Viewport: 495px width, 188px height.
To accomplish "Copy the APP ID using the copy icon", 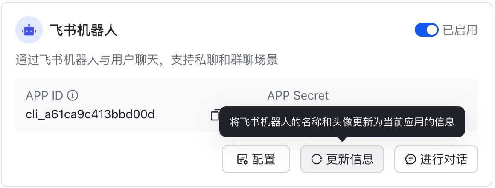I will pos(215,114).
